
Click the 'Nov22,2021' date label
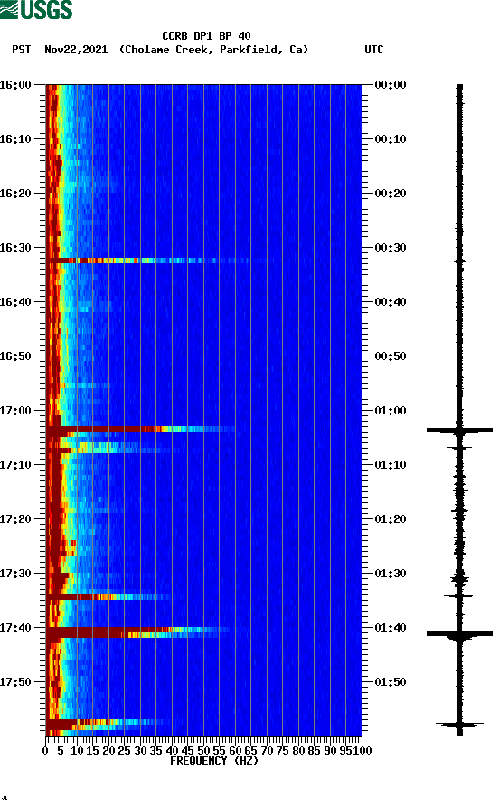[x=76, y=50]
